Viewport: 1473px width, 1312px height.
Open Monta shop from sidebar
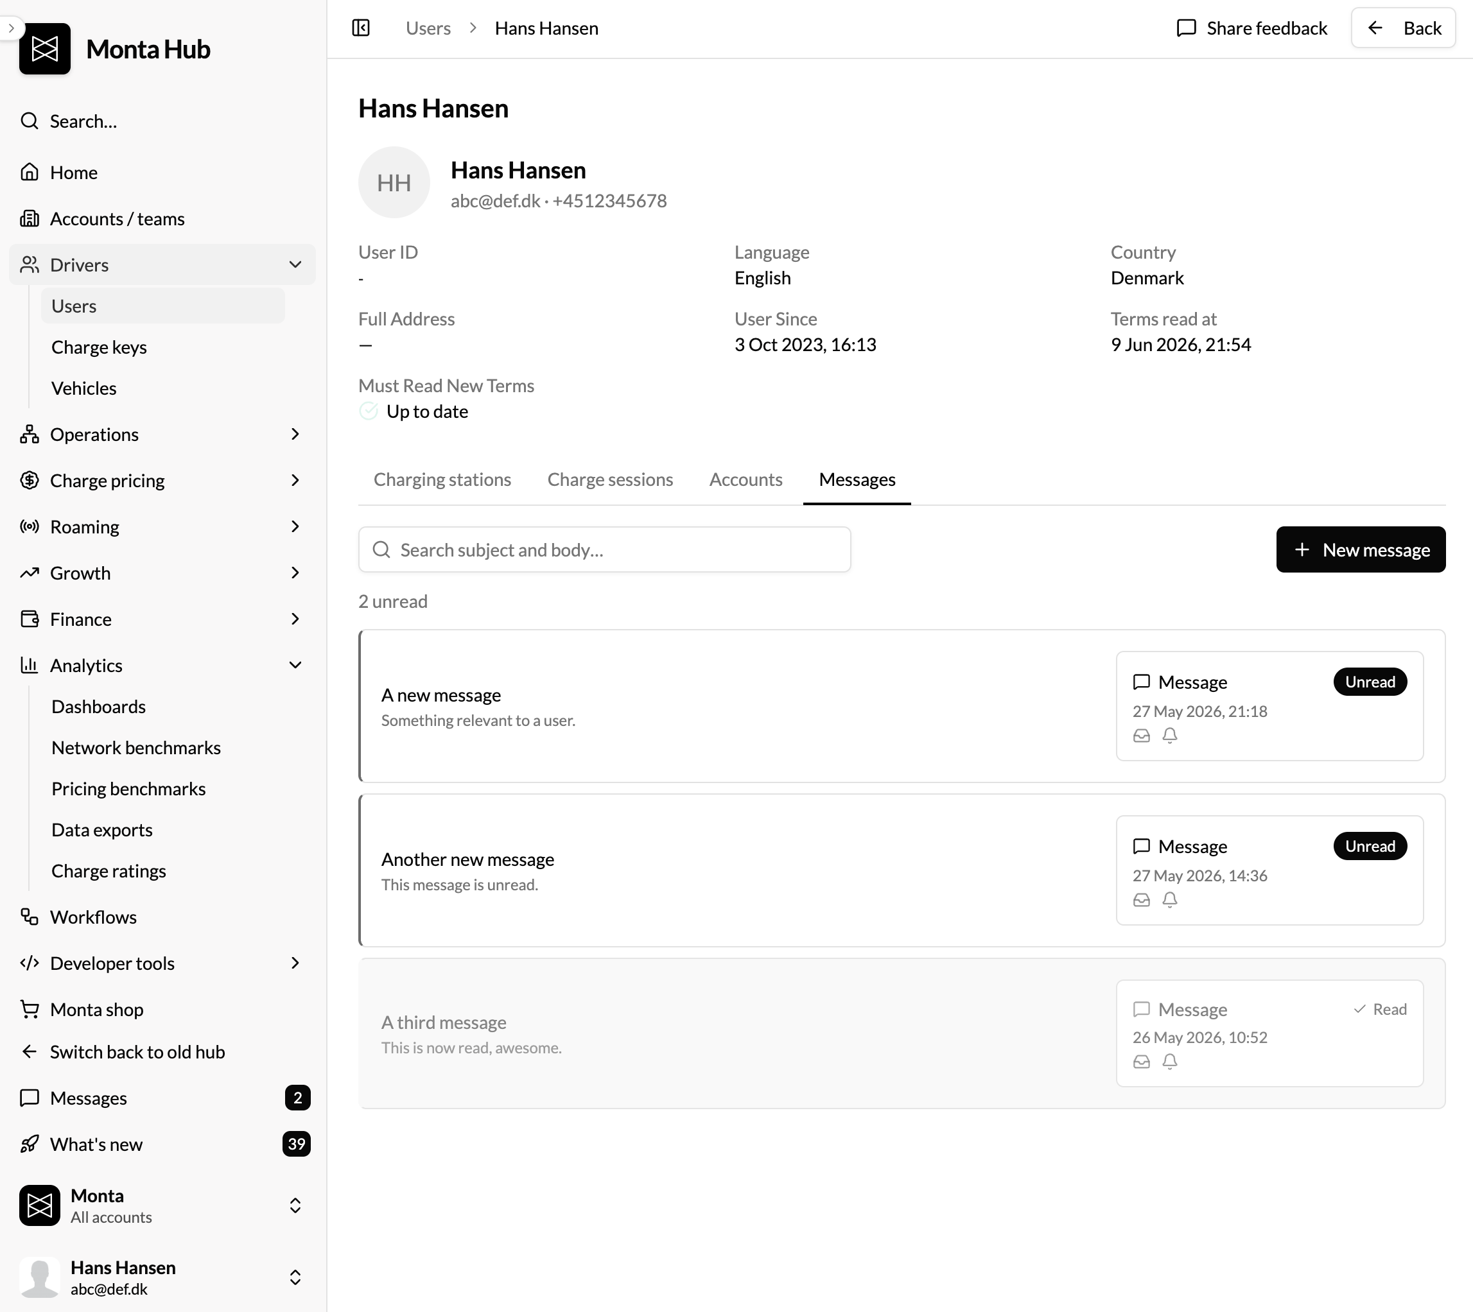click(x=162, y=1009)
